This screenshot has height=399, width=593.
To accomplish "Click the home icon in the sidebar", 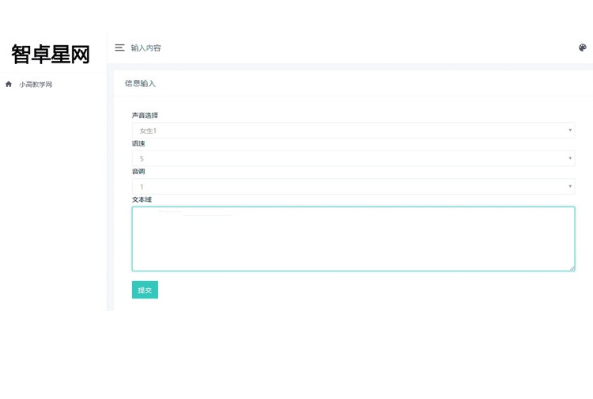I will click(x=9, y=84).
